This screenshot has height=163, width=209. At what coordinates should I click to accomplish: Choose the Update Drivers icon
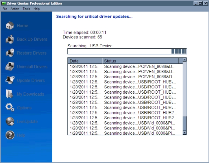coord(10,81)
